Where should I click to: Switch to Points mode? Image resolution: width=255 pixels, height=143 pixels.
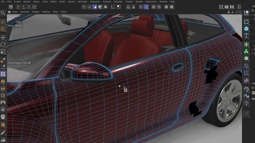click(84, 7)
